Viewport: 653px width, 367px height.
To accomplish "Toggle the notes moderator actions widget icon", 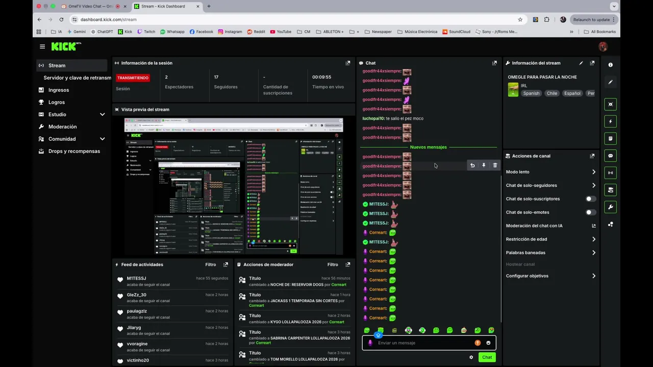I will point(611,139).
